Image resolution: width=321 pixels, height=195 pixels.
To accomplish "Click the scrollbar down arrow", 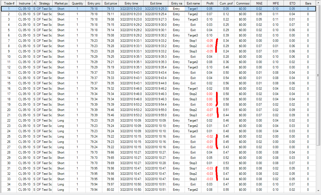I will point(318,190).
